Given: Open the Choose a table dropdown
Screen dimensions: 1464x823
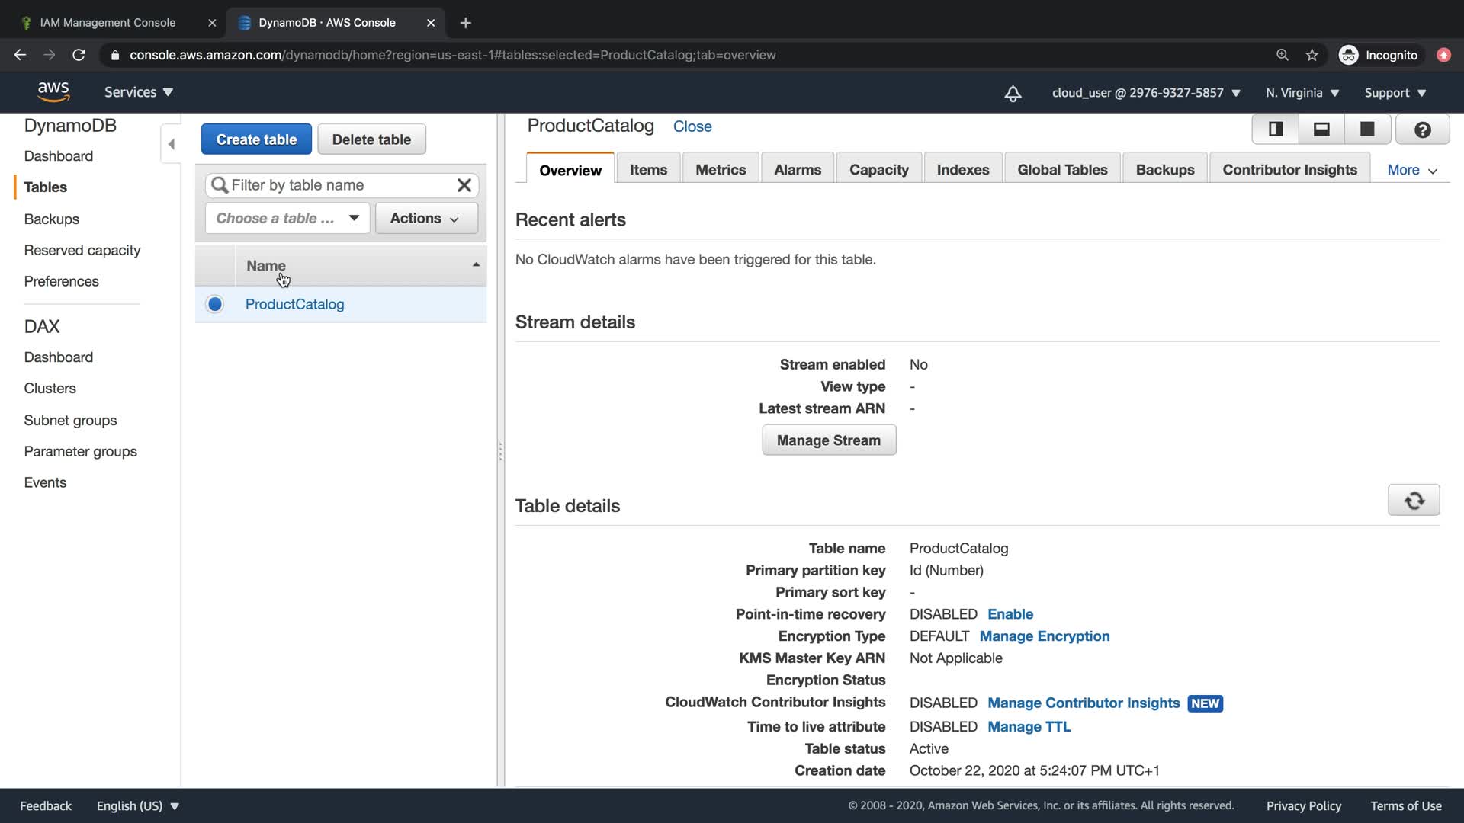Looking at the screenshot, I should (287, 218).
